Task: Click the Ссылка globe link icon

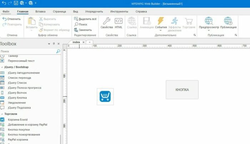Action: pyautogui.click(x=131, y=21)
